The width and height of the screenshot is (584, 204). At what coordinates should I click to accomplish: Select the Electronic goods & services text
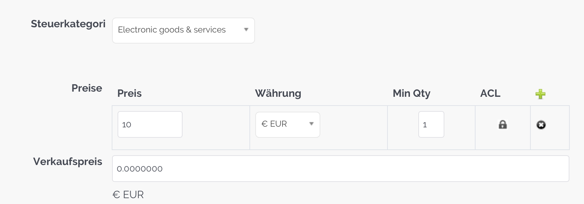click(x=172, y=30)
